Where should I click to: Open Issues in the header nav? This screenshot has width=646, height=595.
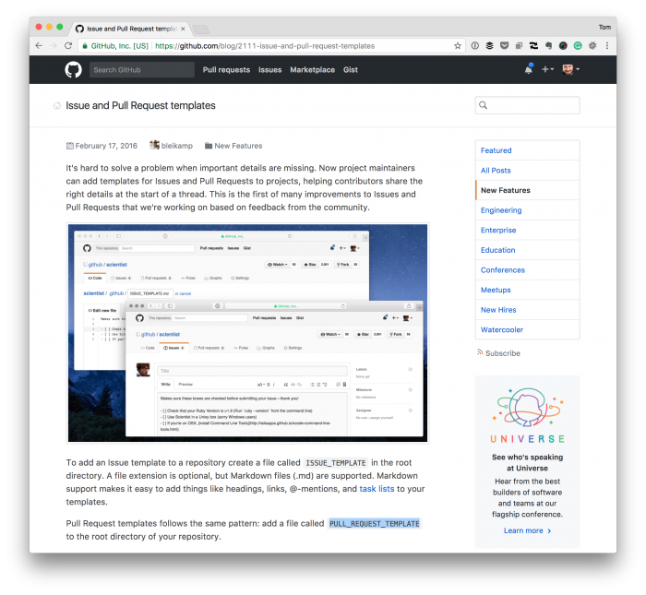click(269, 70)
